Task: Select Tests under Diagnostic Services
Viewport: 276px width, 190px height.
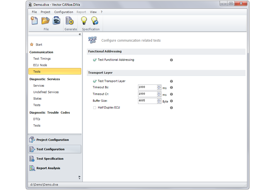Action: point(37,105)
